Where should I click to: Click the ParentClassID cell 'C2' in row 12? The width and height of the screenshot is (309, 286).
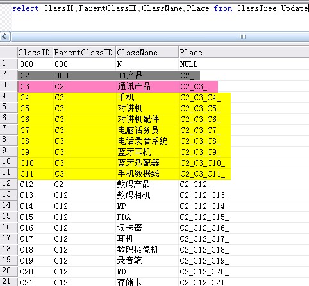coord(58,184)
